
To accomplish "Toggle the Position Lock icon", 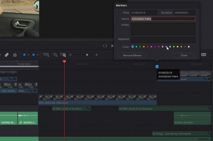I will click(15, 55).
